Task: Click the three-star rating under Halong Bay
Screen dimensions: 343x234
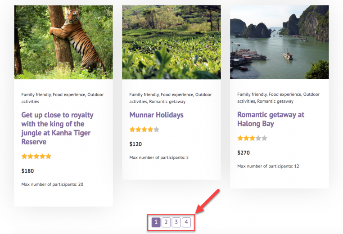Action: point(252,138)
